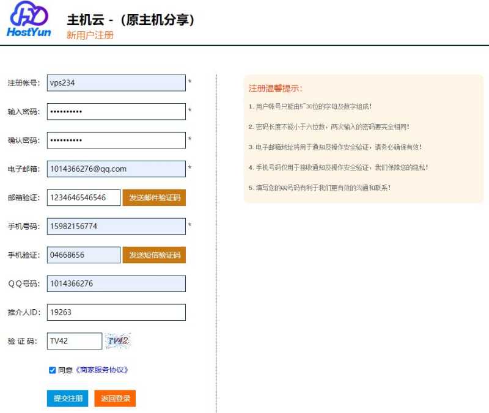Click tip 1 about 用户帐号 length
The height and width of the screenshot is (413, 489).
(x=311, y=106)
